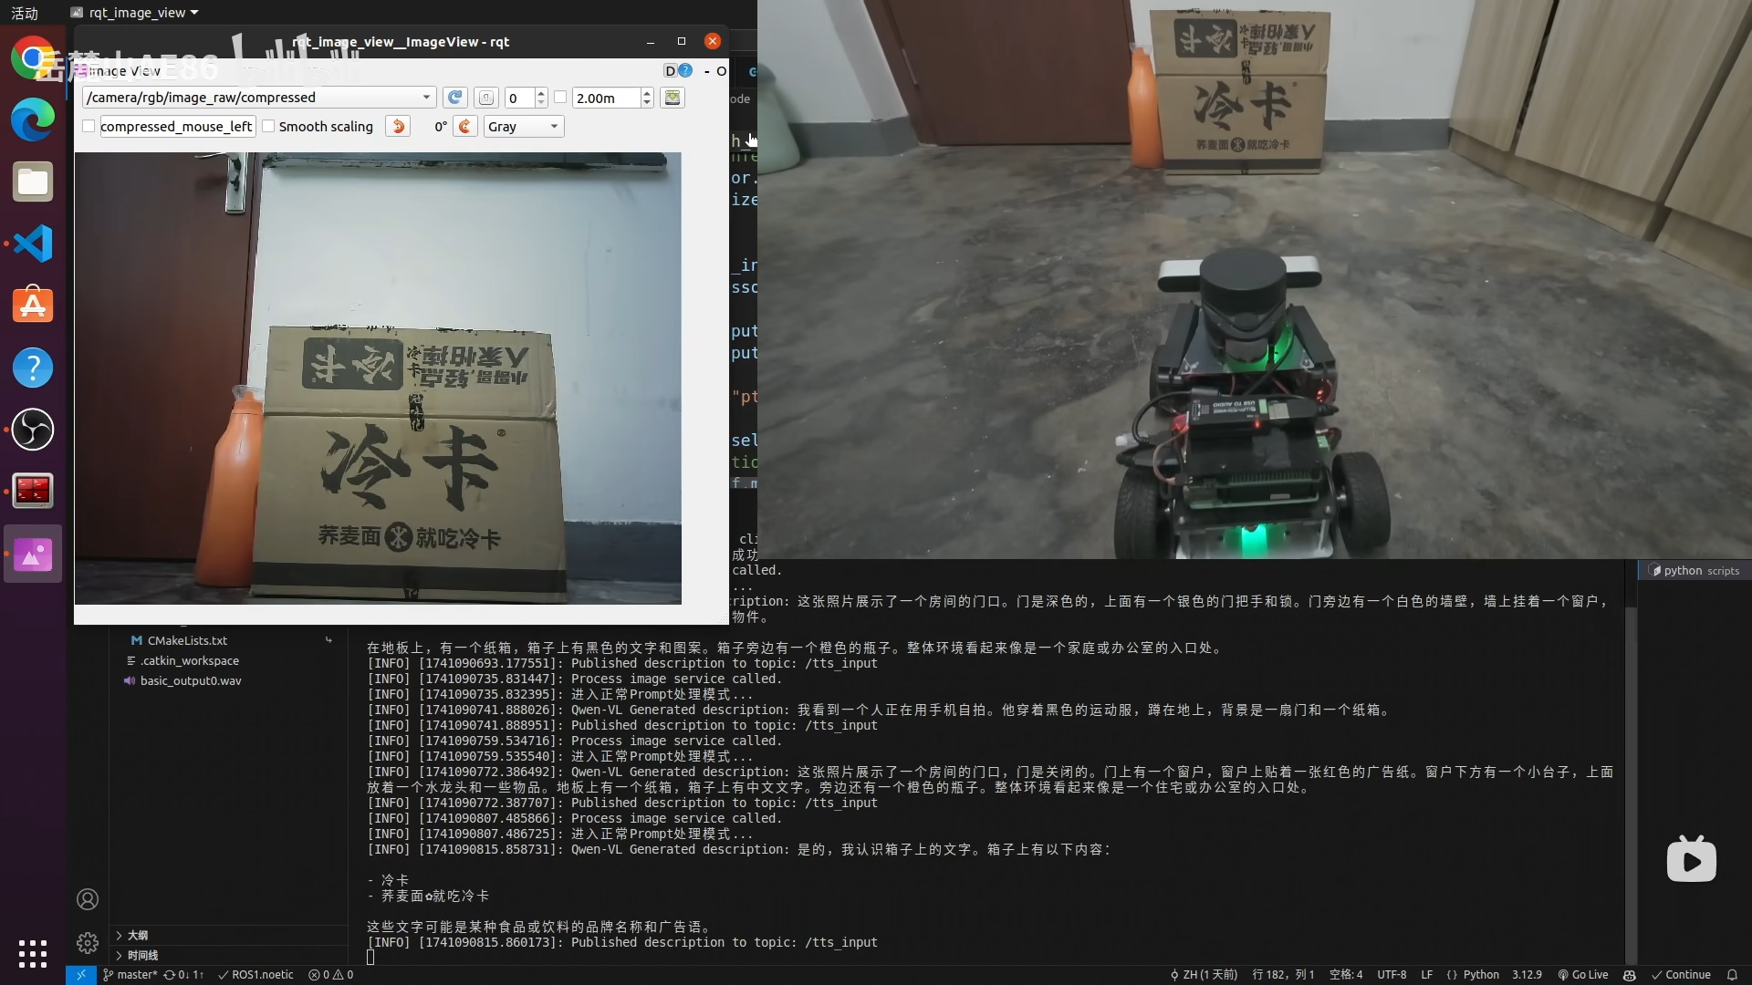Rotate image counter-clockwise
This screenshot has width=1752, height=985.
pos(398,127)
